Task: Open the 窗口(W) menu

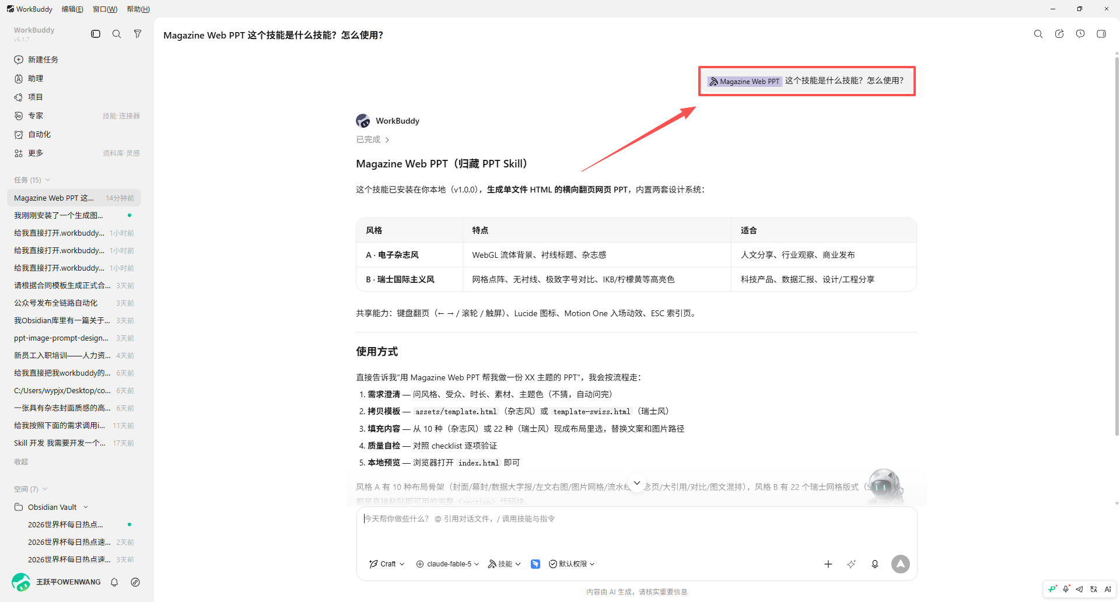Action: point(105,9)
